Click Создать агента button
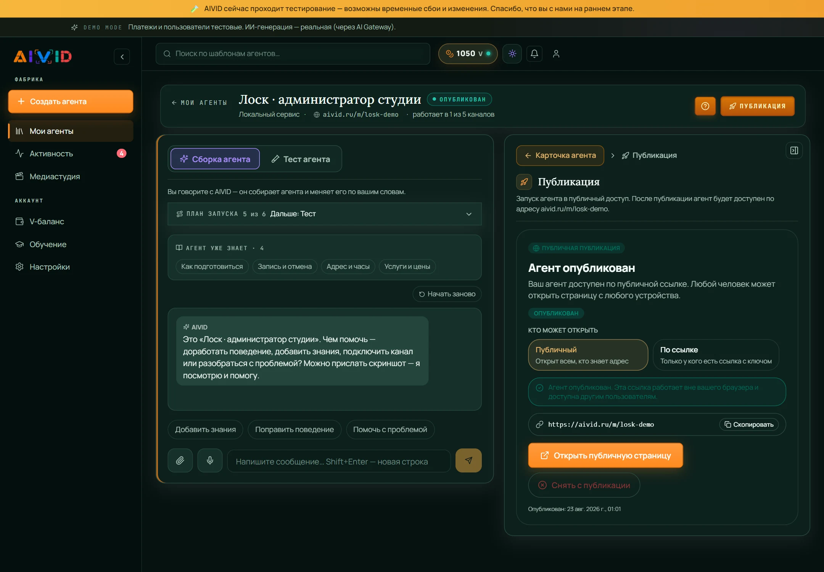Viewport: 824px width, 572px height. coord(71,101)
